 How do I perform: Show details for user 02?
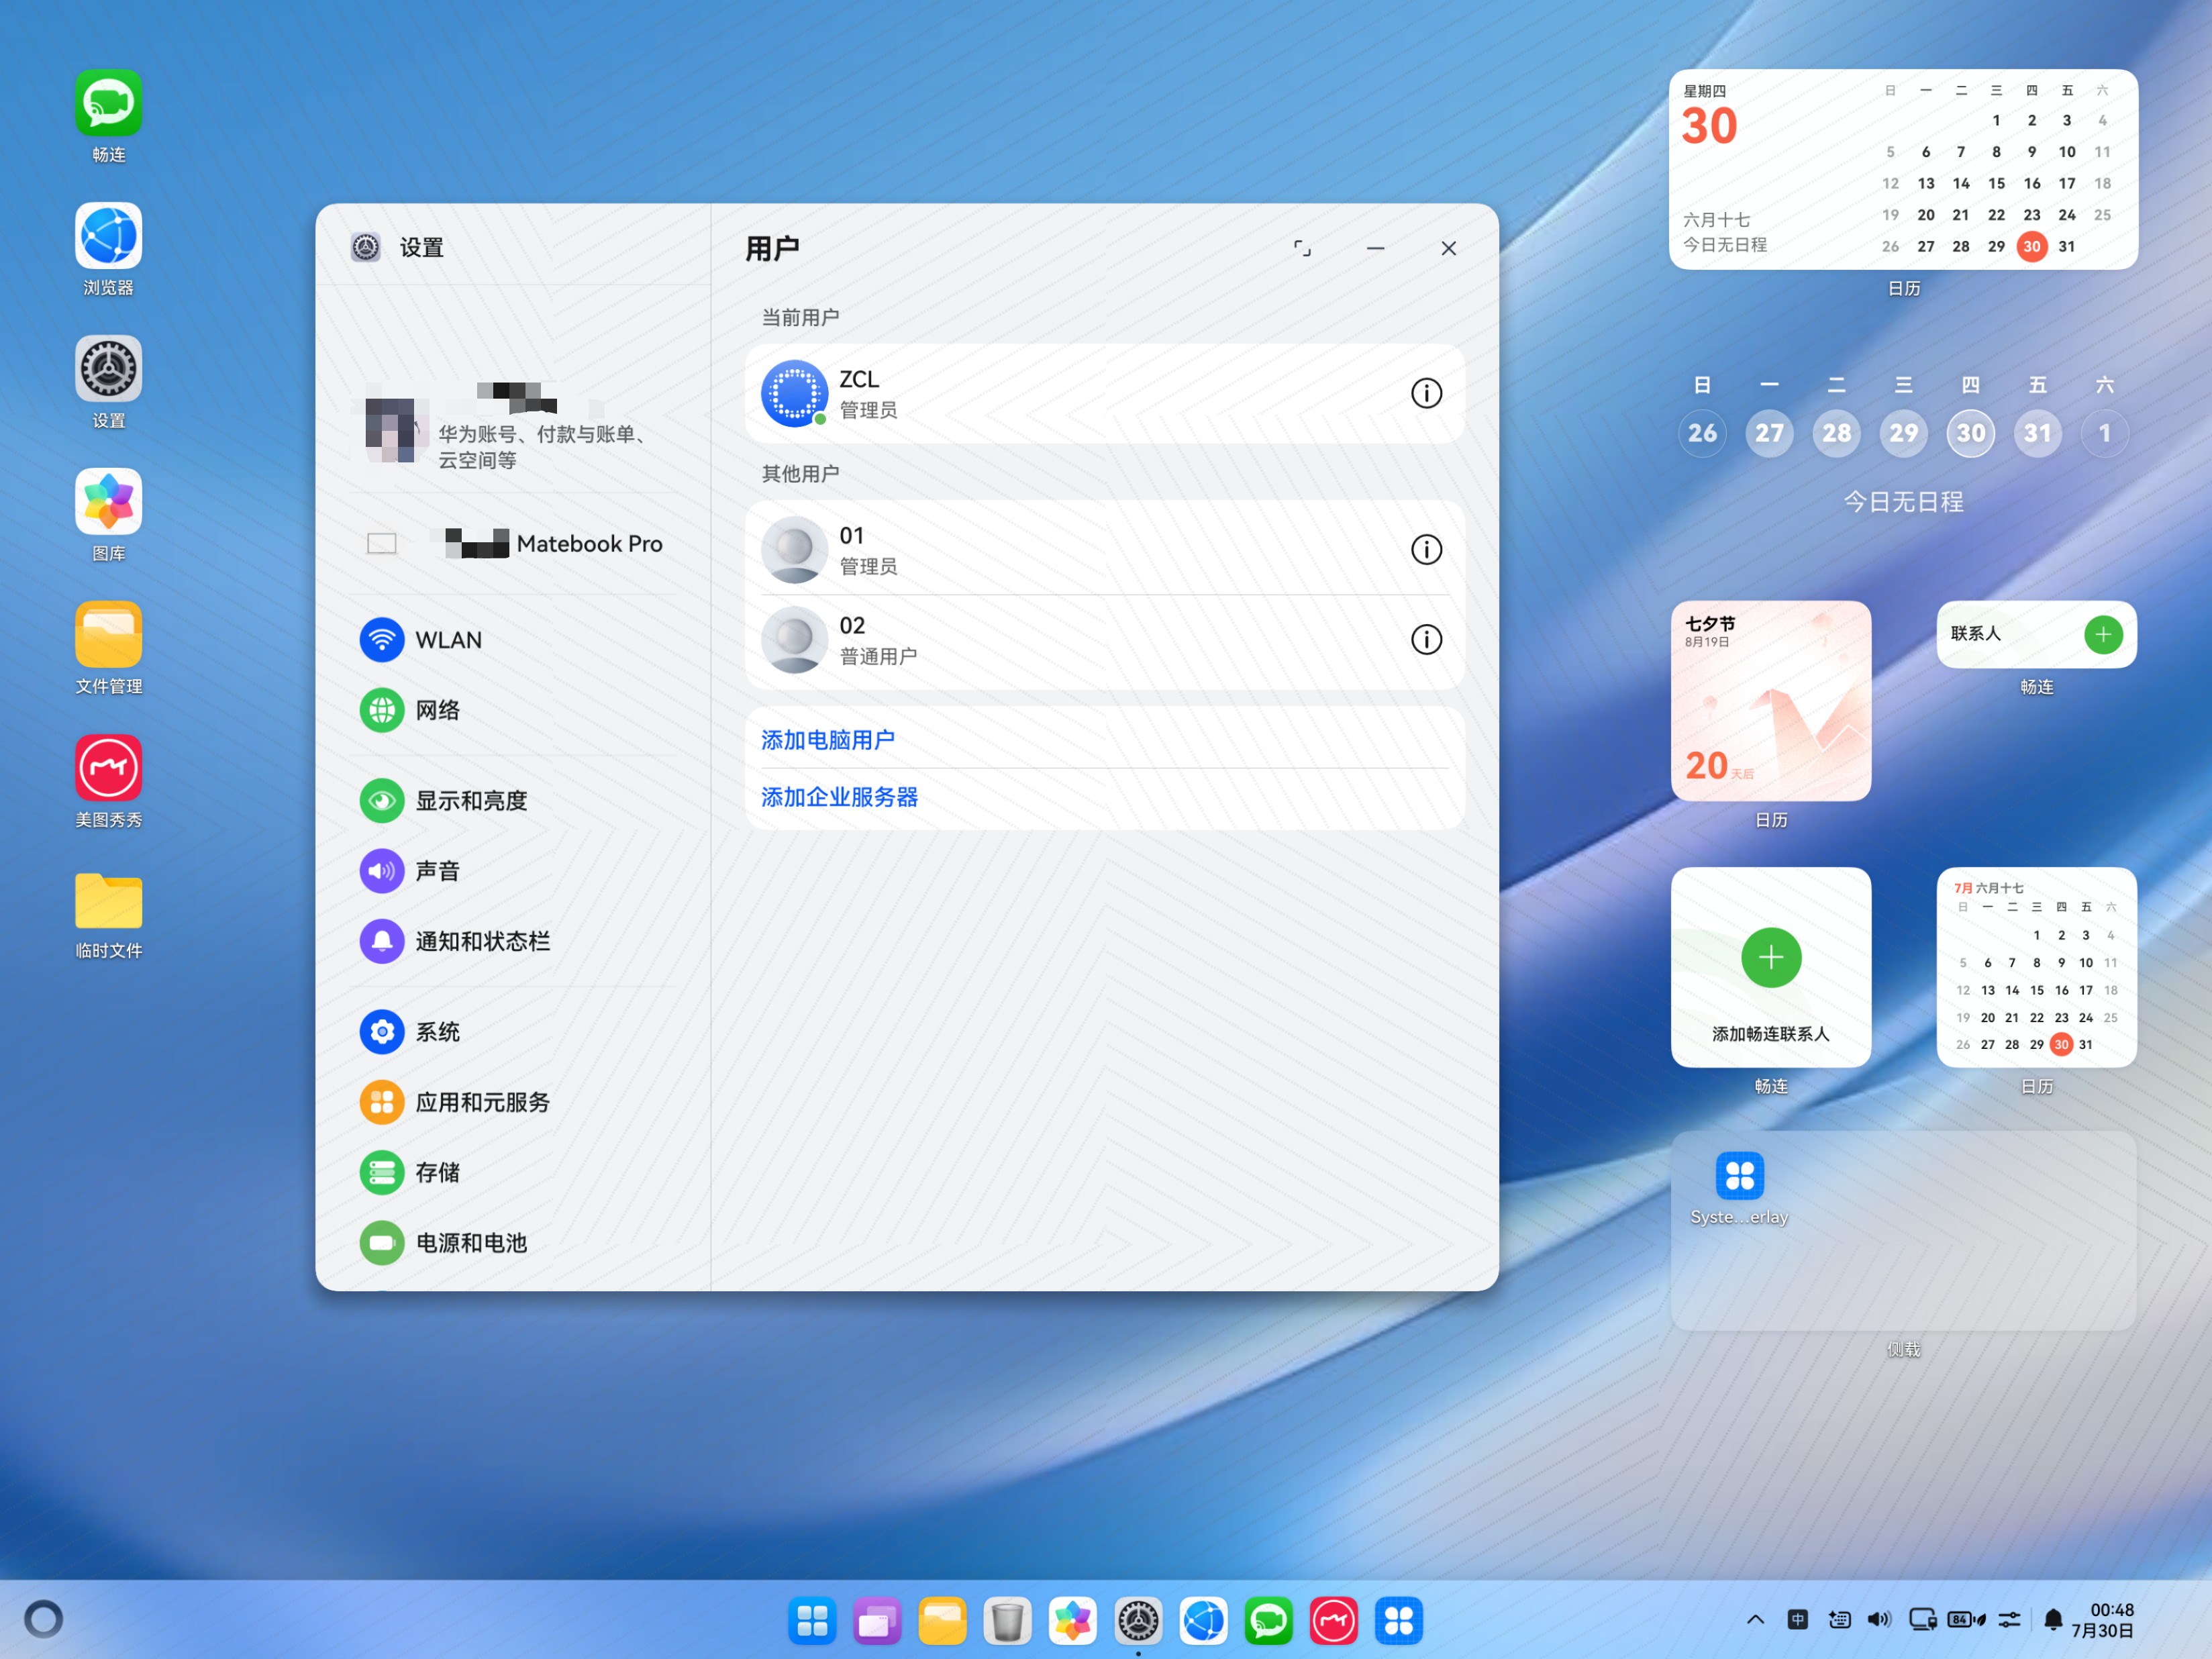pyautogui.click(x=1426, y=640)
